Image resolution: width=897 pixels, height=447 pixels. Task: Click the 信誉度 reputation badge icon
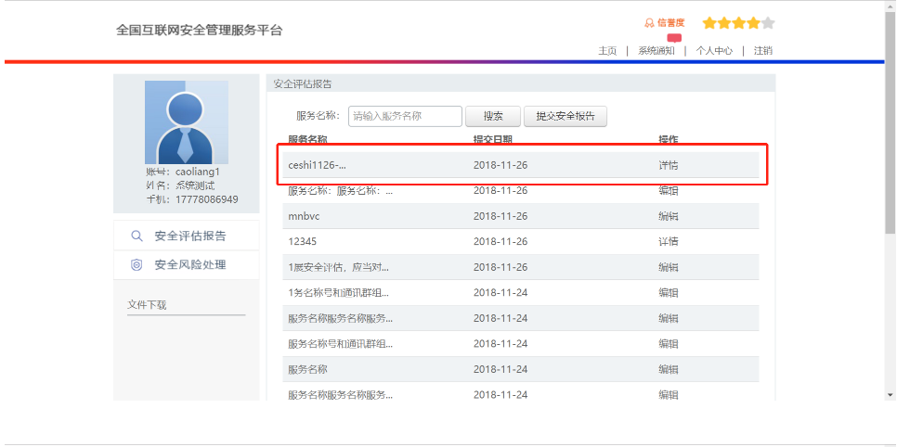tap(649, 23)
